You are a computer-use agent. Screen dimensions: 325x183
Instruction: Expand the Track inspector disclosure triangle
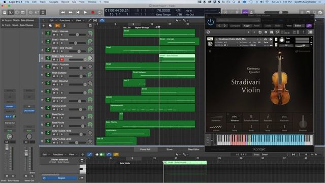pos(3,25)
